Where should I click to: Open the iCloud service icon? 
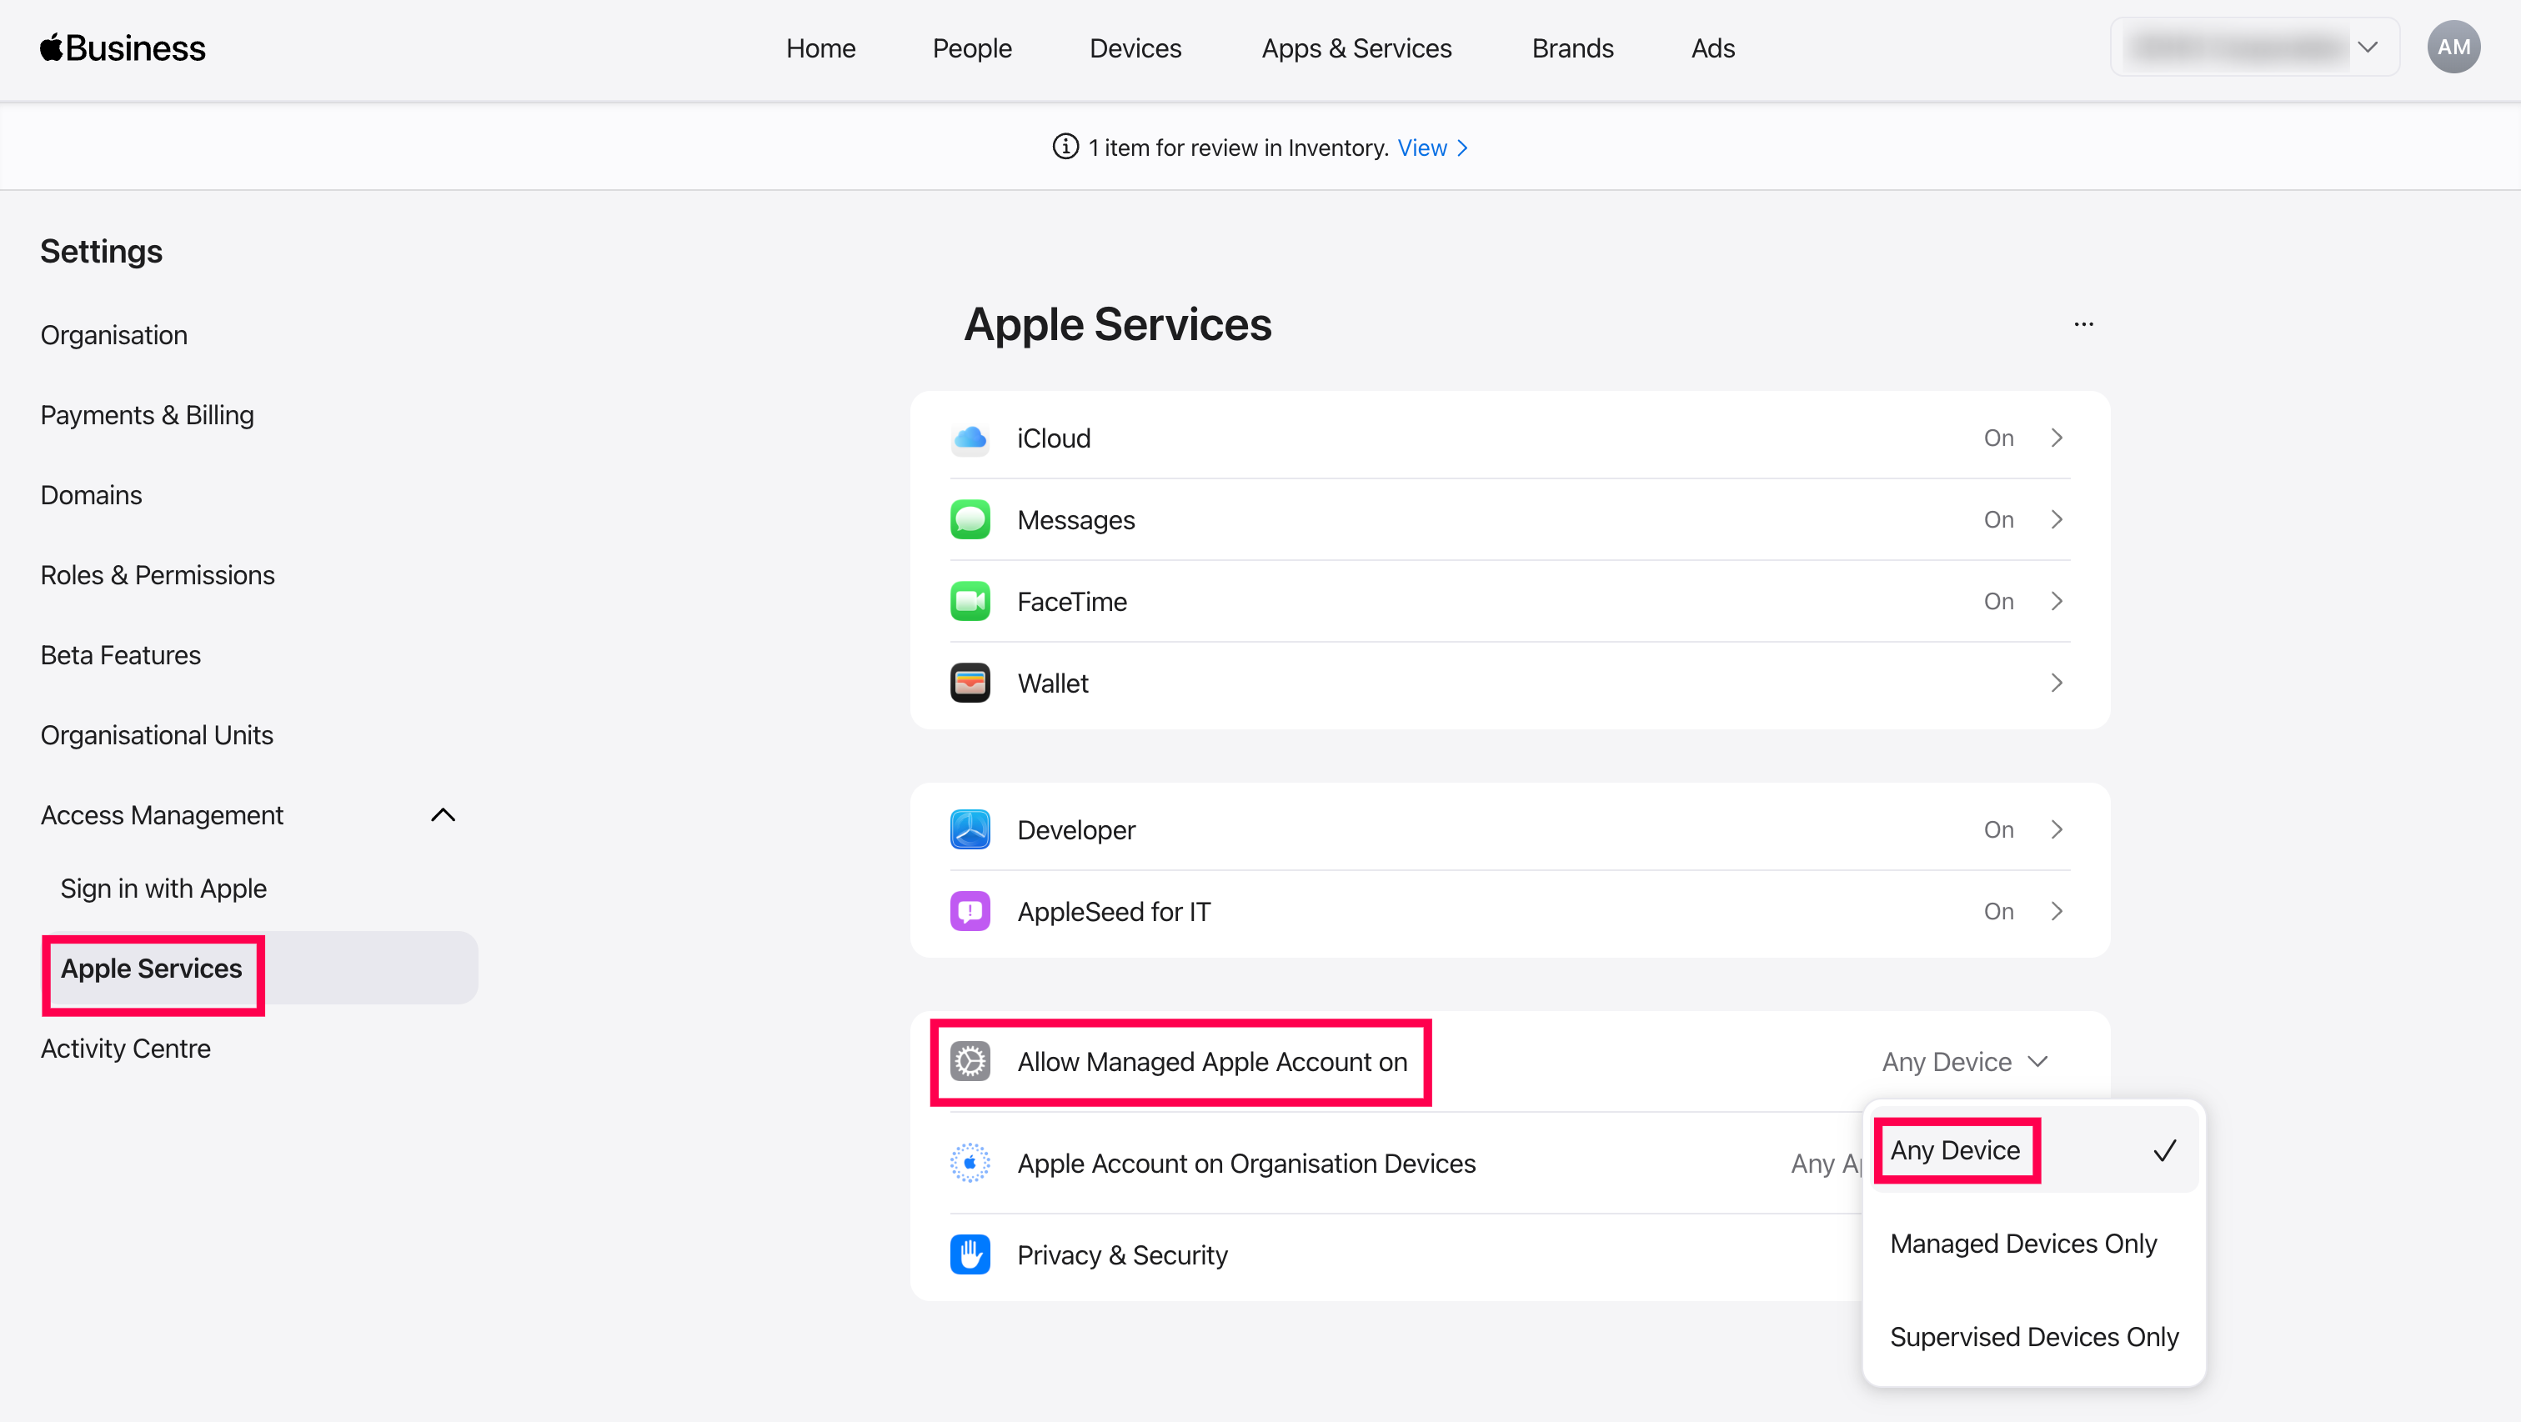(x=970, y=438)
